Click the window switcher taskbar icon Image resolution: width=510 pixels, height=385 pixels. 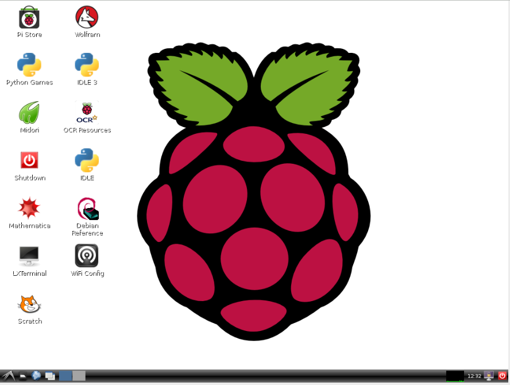pos(50,375)
